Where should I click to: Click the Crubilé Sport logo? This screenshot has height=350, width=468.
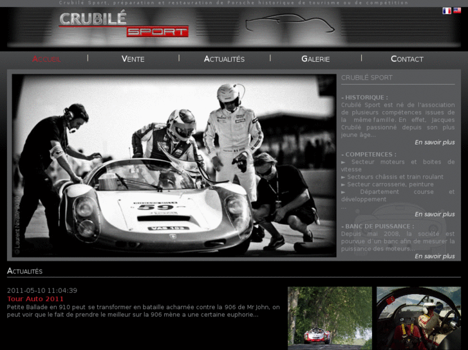point(124,24)
